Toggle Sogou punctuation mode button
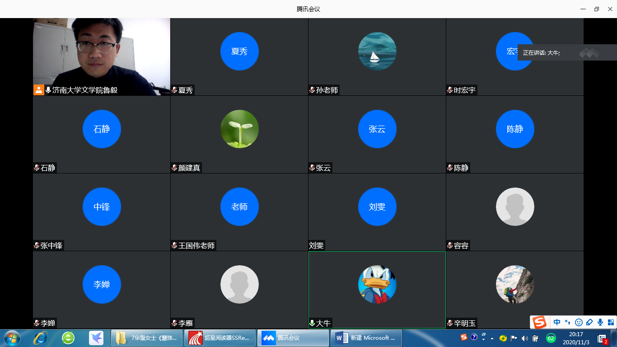Screen dimensions: 617x347 tap(568, 322)
